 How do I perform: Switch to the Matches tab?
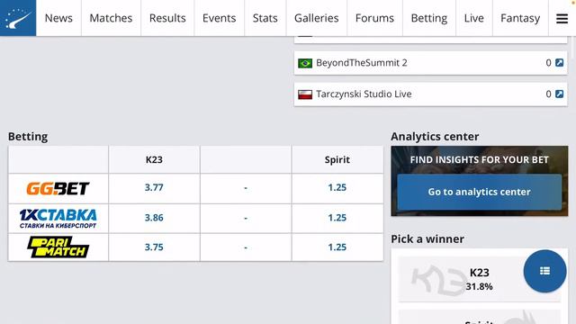pos(111,18)
